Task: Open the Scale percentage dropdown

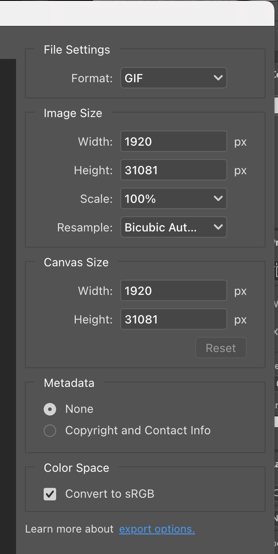Action: (x=173, y=198)
